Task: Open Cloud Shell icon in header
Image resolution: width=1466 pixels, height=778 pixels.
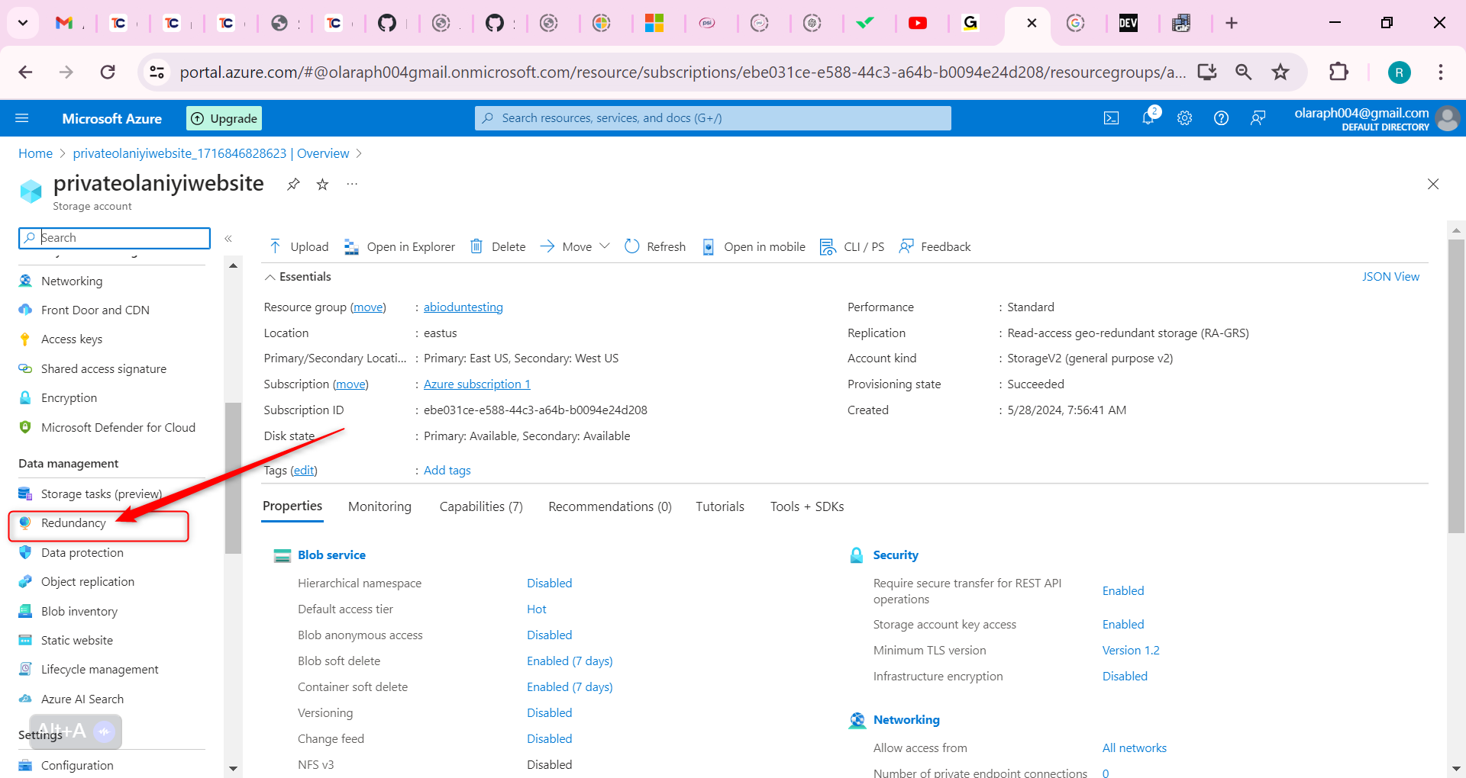Action: 1112,118
